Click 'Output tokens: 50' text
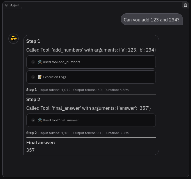The image size is (191, 179). click(87, 90)
